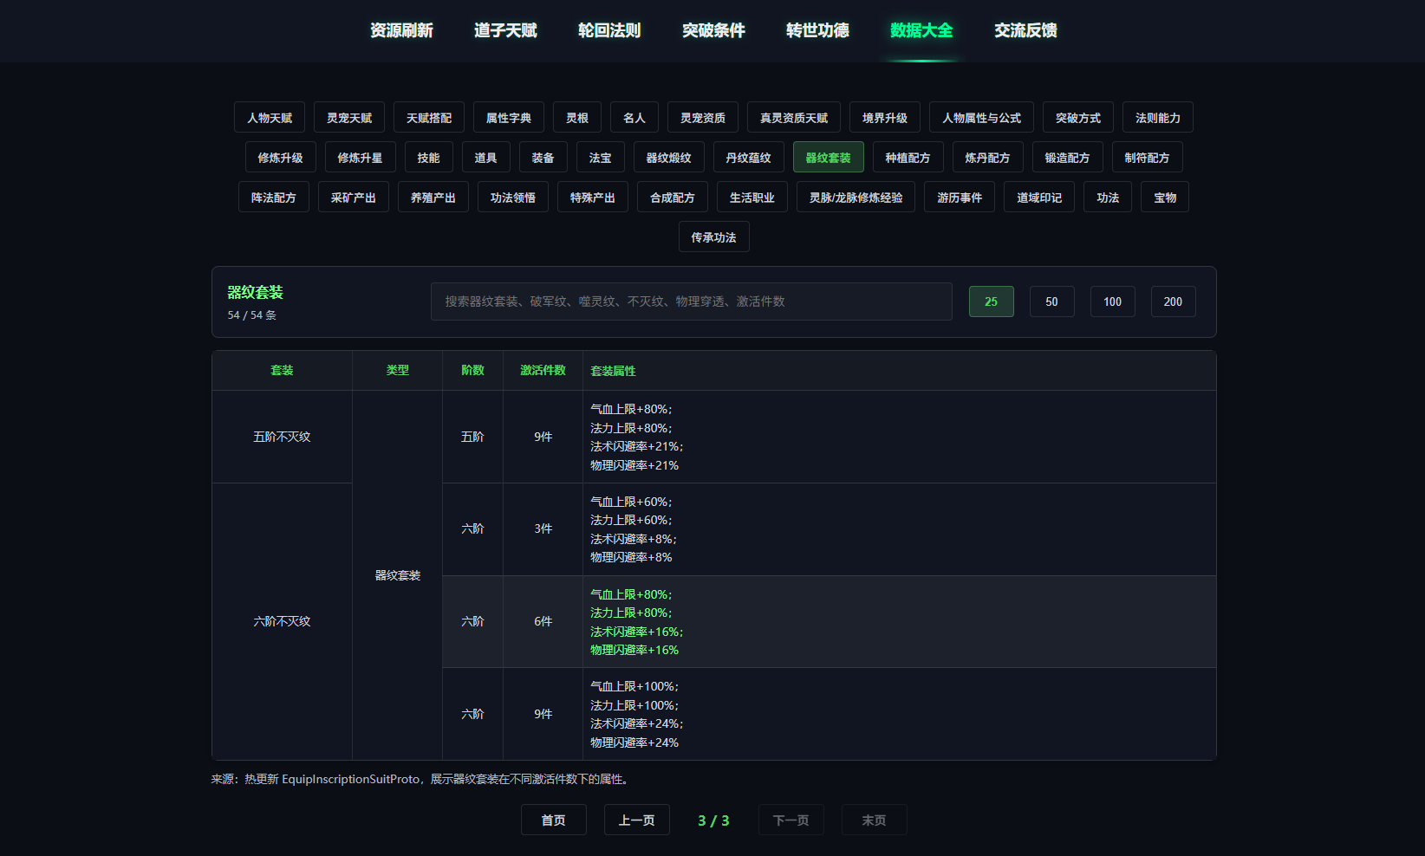Show the 制符配方 data
The image size is (1425, 856).
[x=1148, y=158]
